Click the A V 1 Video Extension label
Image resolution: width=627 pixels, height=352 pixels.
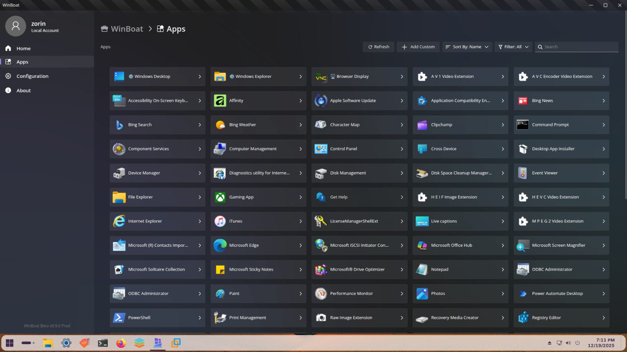click(452, 77)
